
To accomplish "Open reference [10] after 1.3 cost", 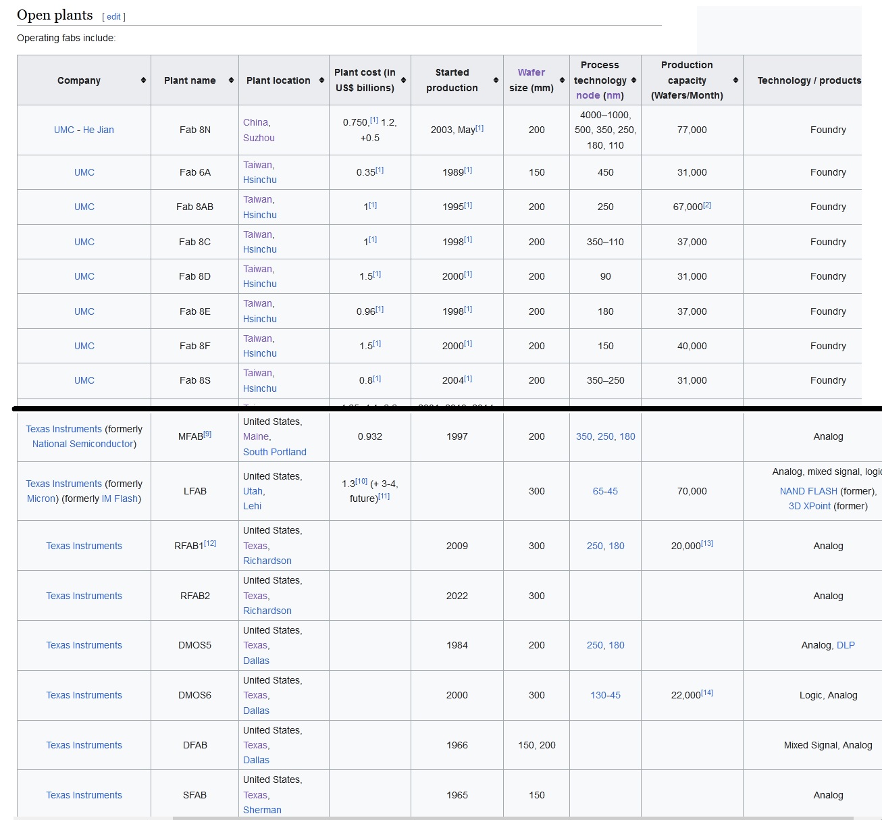I will [x=361, y=482].
